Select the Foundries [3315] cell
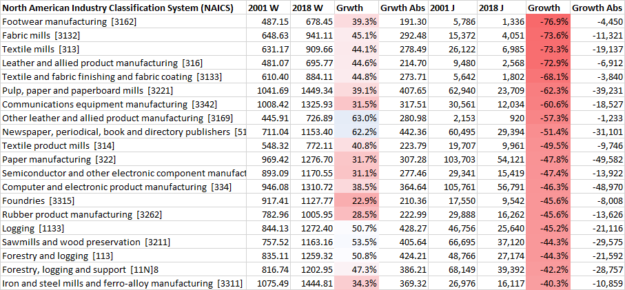This screenshot has width=625, height=290. (123, 200)
